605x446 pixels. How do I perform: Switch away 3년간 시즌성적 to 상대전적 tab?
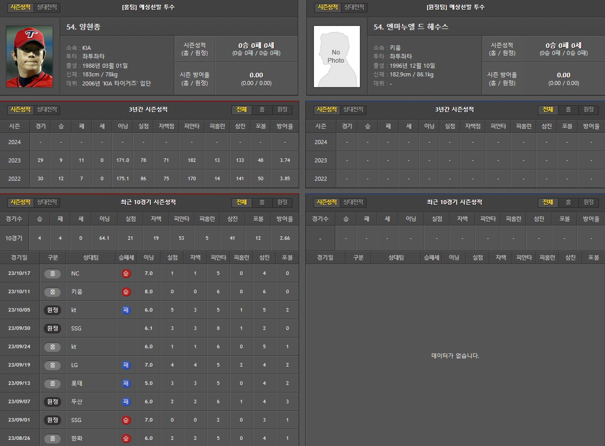click(x=353, y=109)
